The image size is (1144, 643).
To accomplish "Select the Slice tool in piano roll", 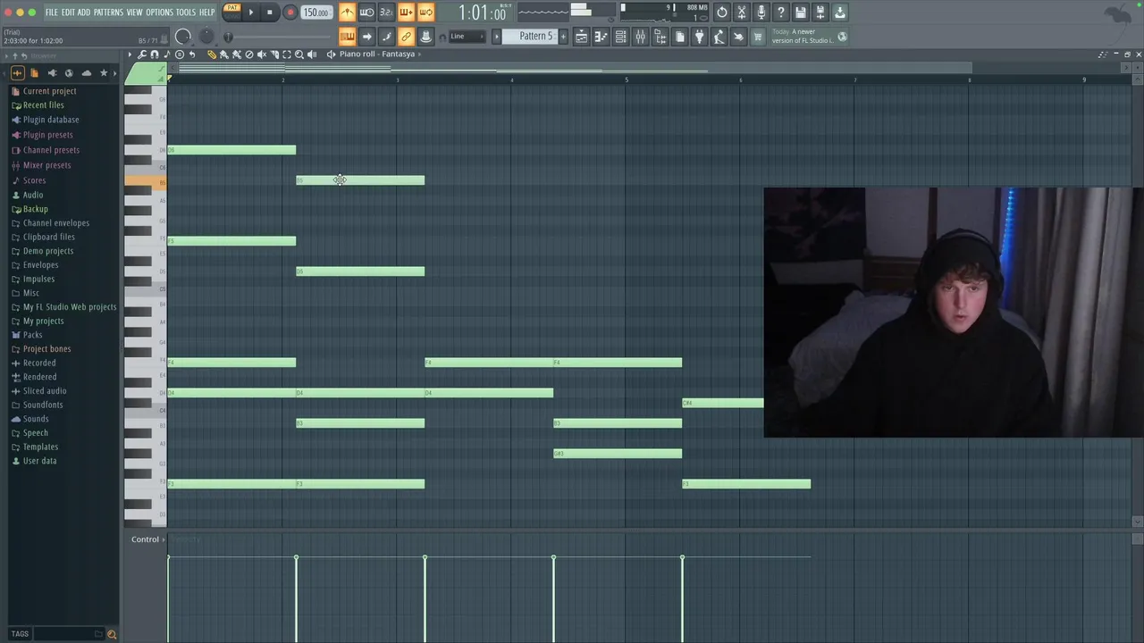I will (274, 54).
